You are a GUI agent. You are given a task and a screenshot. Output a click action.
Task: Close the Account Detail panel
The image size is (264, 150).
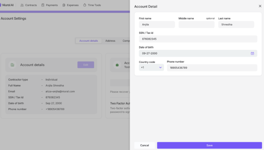click(x=260, y=6)
